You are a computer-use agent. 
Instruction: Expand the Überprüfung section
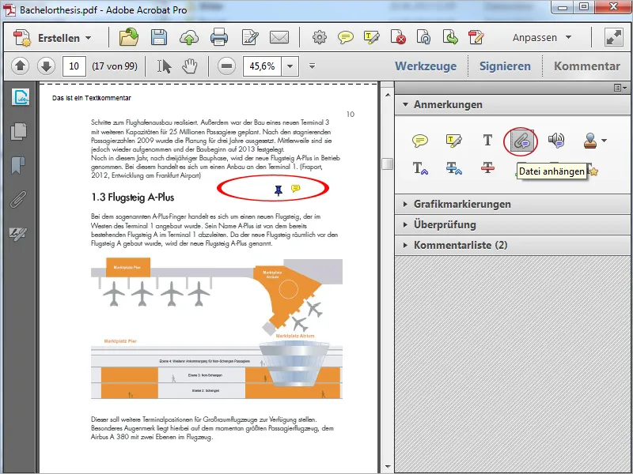pos(513,224)
